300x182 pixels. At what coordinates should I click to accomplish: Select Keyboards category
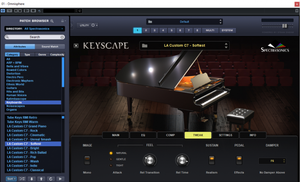click(33, 103)
